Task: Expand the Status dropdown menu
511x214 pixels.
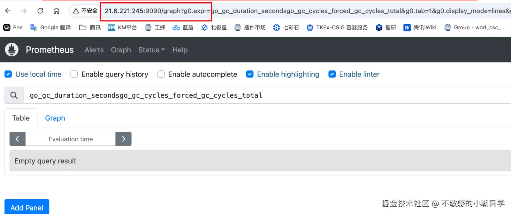Action: [x=151, y=50]
